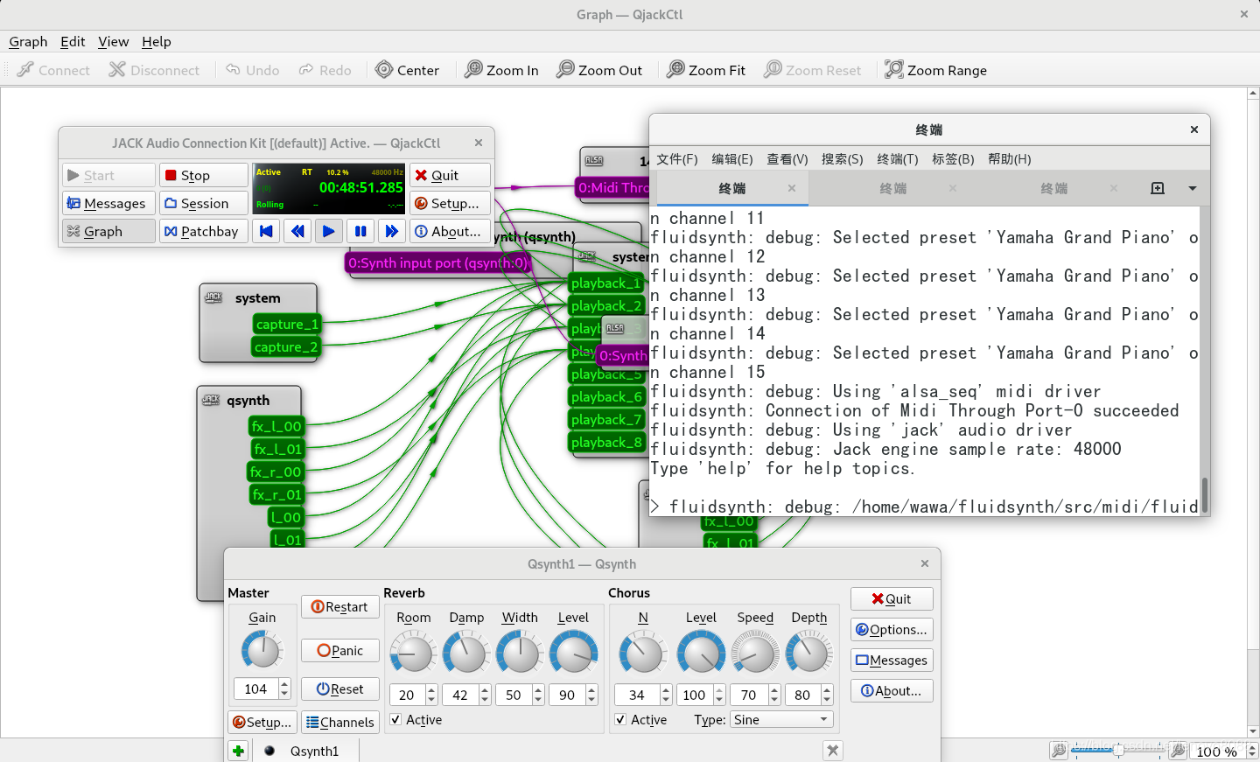Toggle the Graph button in QjackCtl
The width and height of the screenshot is (1260, 762).
click(x=108, y=231)
